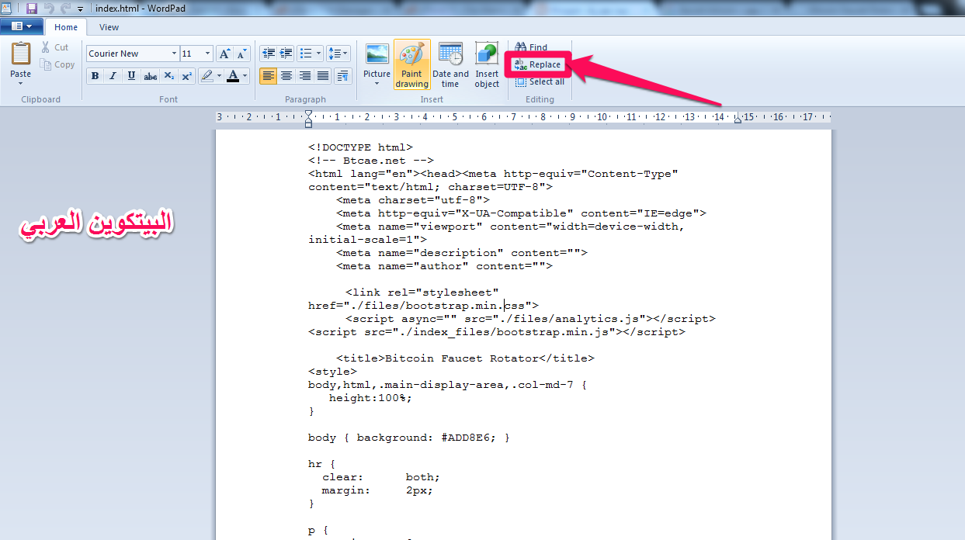
Task: Switch to the Home ribbon tab
Action: pyautogui.click(x=66, y=27)
